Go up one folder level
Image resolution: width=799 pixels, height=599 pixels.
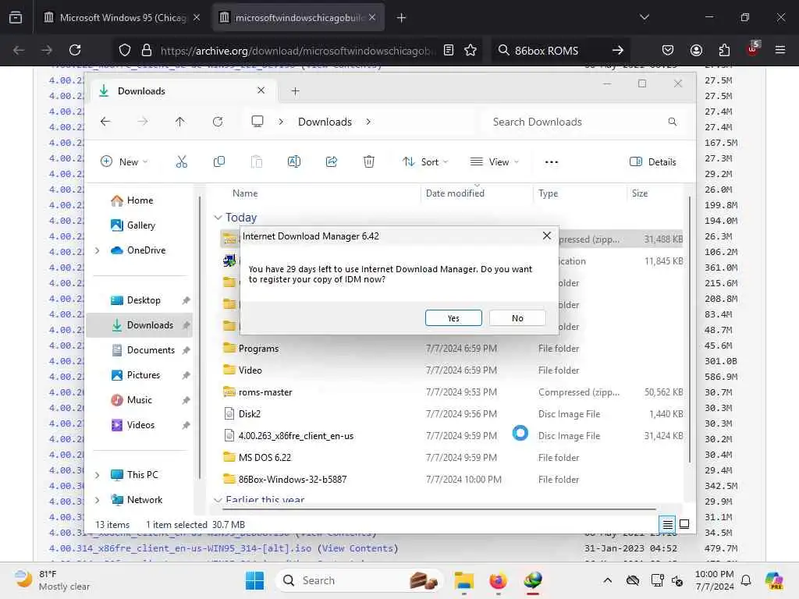click(180, 122)
